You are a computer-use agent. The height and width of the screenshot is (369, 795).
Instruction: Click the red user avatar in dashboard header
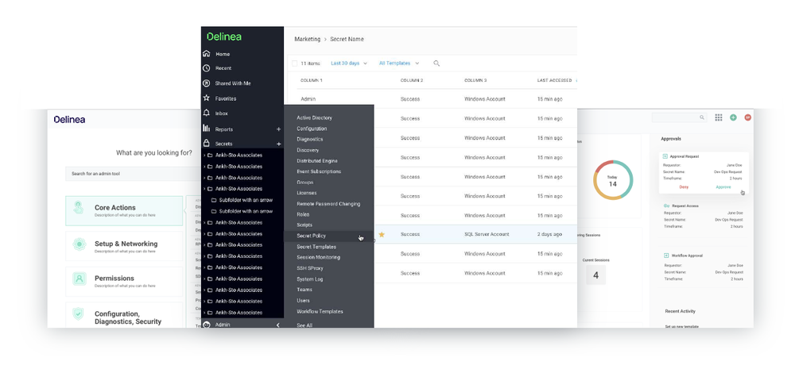pos(747,117)
